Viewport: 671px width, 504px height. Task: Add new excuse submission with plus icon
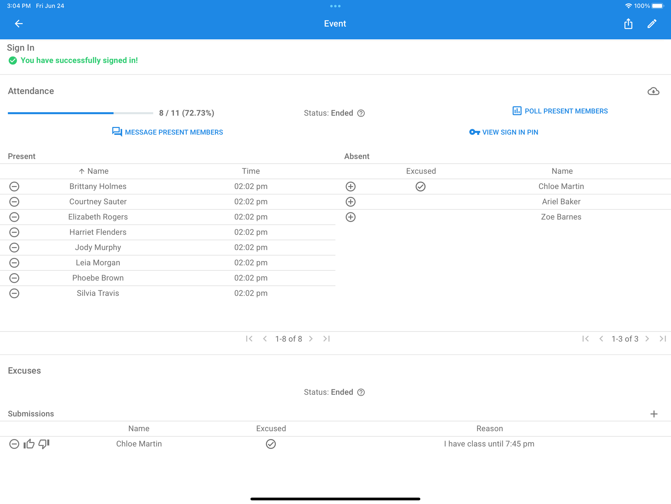pos(654,414)
